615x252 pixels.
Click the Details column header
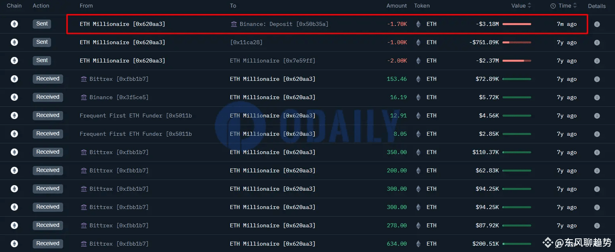point(597,6)
